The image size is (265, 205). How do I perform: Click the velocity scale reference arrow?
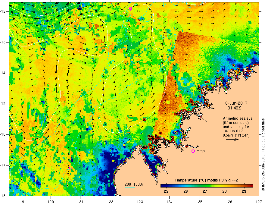(x=232, y=139)
